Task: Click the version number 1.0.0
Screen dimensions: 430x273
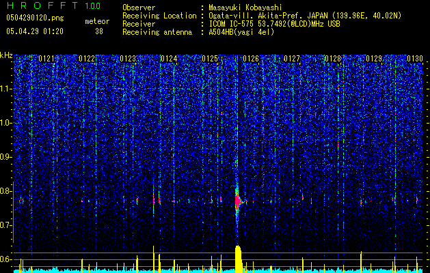Action: (93, 6)
